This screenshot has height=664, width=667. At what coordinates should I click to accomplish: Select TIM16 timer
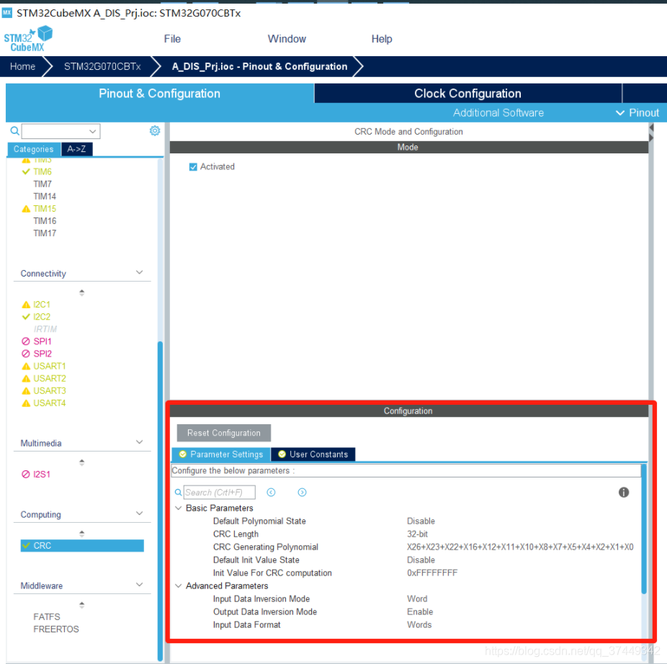45,221
